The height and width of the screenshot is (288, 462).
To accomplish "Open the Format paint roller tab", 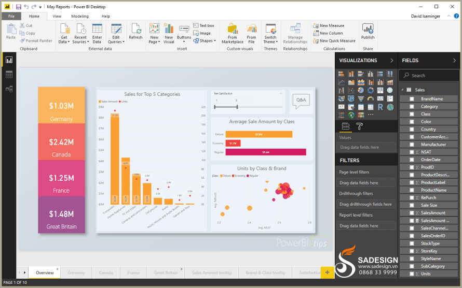I will [x=359, y=126].
